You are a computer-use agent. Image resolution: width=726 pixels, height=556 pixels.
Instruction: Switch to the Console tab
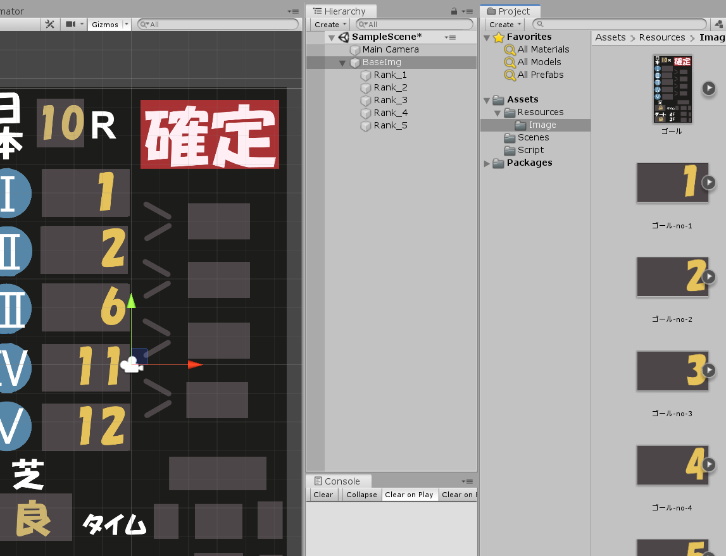coord(338,481)
